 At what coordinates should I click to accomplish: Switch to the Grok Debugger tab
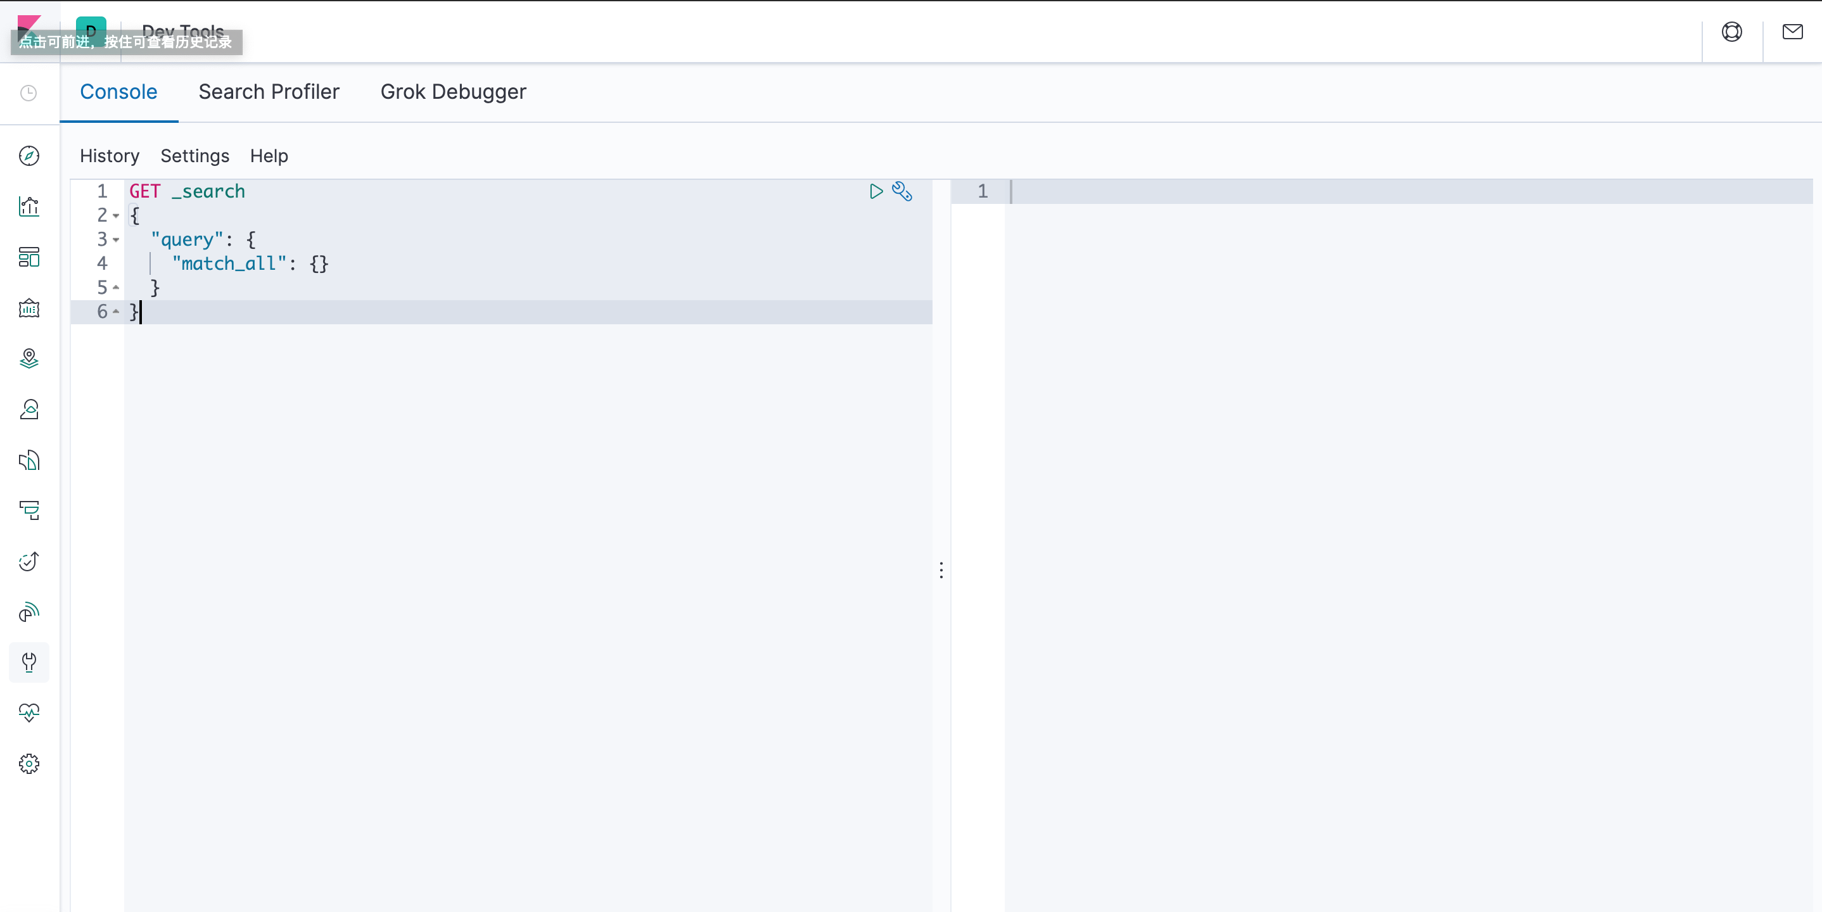point(453,92)
